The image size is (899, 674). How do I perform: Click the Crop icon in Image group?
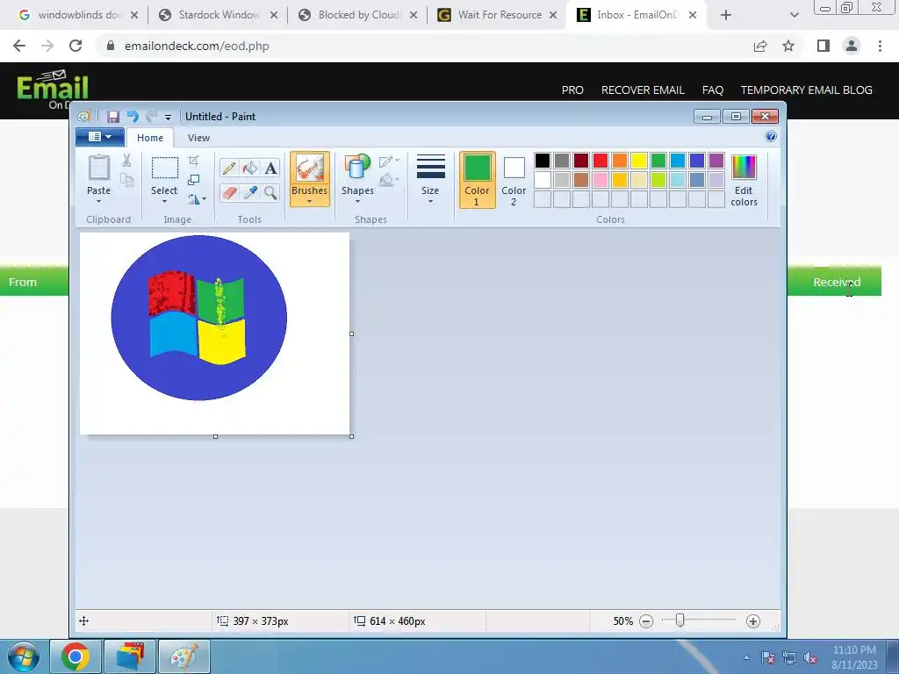pyautogui.click(x=194, y=161)
